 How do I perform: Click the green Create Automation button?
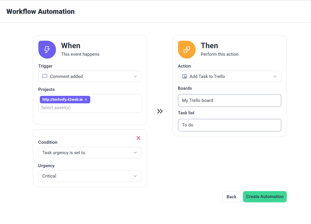click(265, 197)
